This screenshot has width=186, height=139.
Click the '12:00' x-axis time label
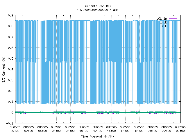[x=98, y=131]
